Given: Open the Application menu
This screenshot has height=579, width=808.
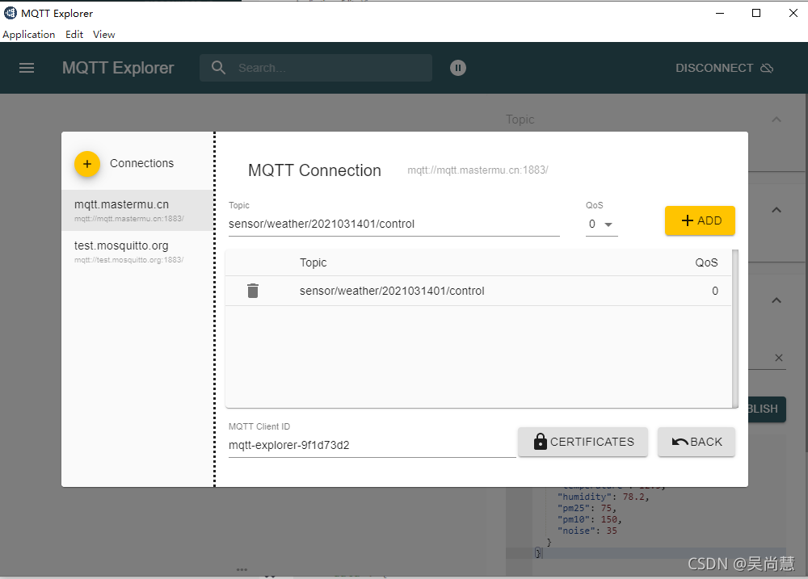Looking at the screenshot, I should point(29,35).
